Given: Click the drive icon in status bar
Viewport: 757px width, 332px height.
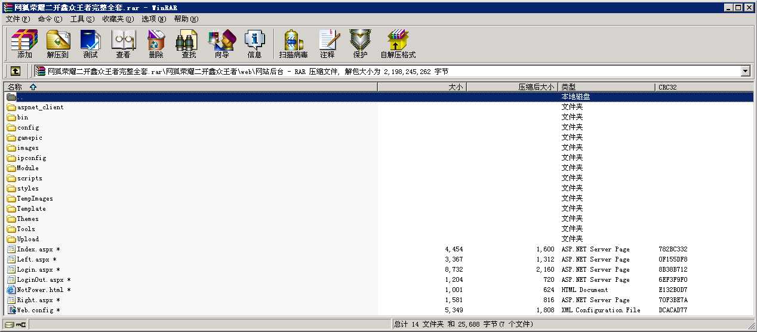Looking at the screenshot, I should [10, 324].
